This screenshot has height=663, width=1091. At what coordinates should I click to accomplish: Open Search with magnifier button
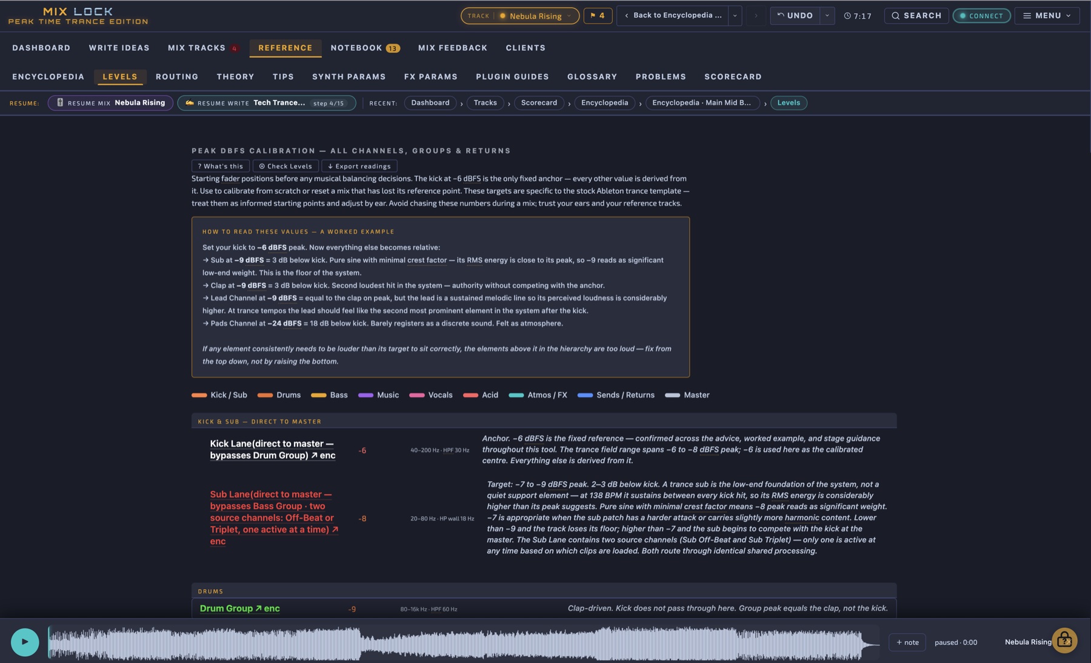[x=916, y=16]
